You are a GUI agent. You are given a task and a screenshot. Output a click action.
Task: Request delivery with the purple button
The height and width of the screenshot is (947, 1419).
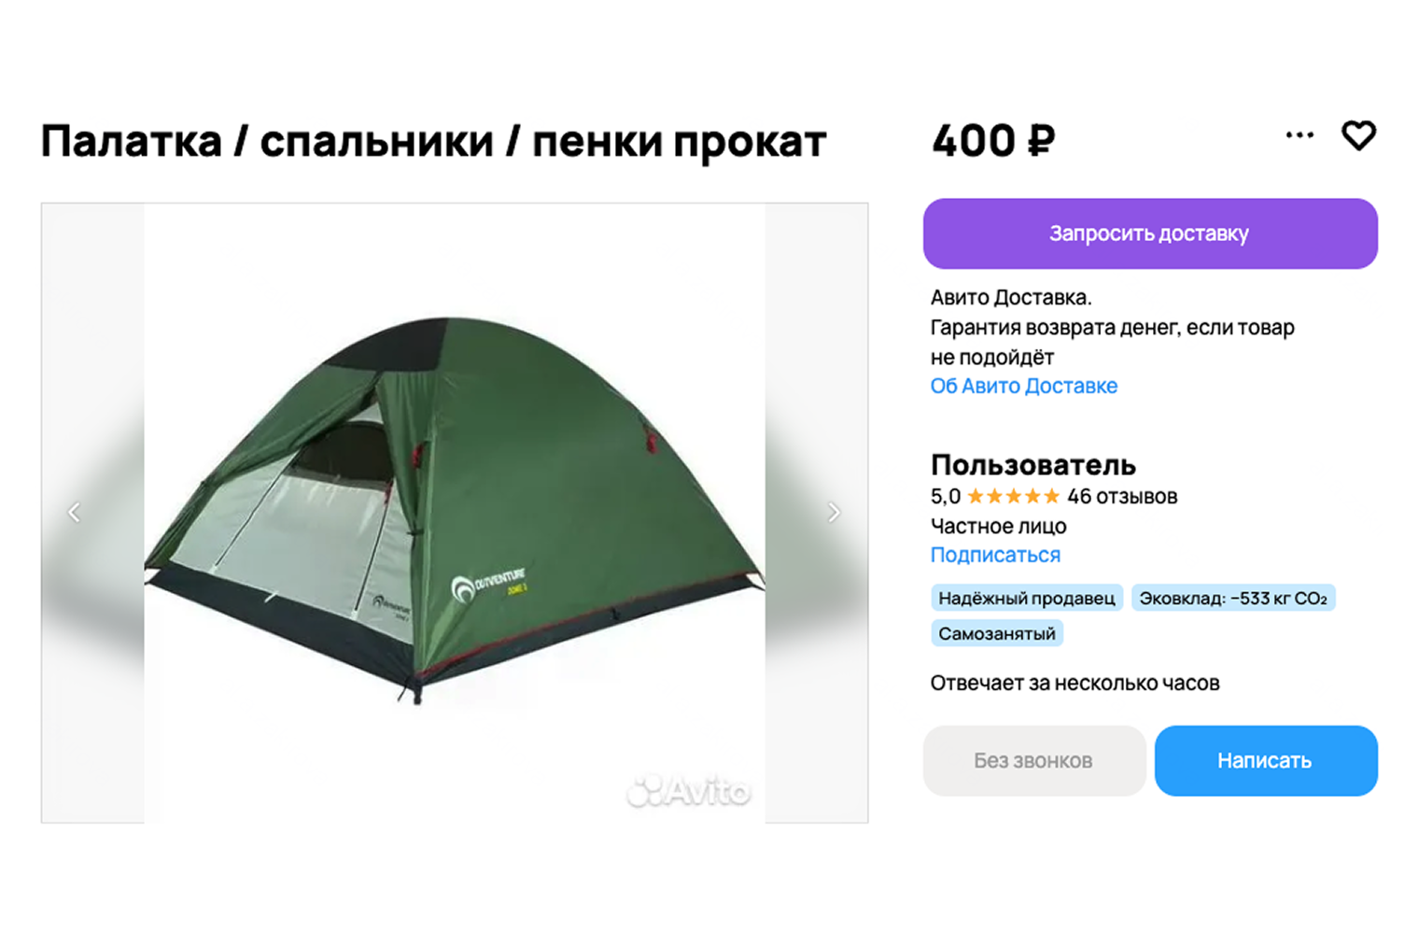click(1150, 233)
